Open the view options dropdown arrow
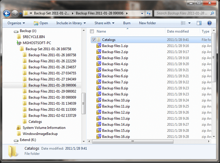 (190, 23)
